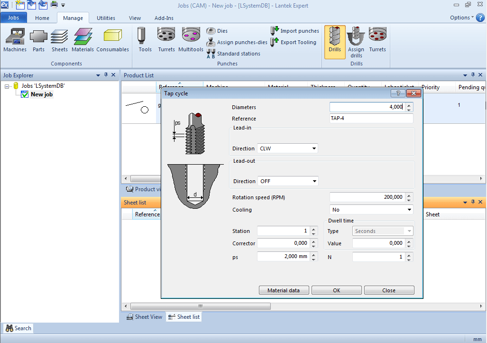Click the Search binoculars button

click(x=18, y=328)
